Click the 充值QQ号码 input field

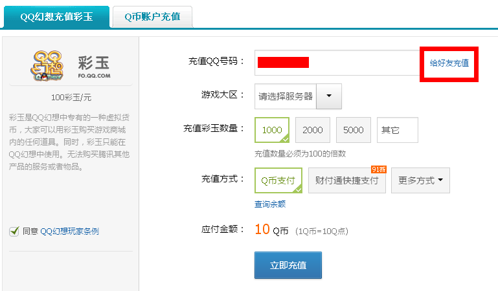[x=337, y=63]
